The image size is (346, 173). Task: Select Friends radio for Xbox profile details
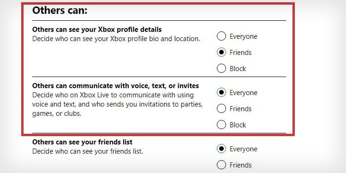(221, 52)
